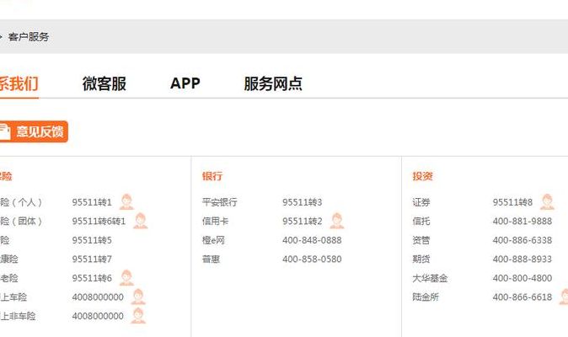Click the 投资 section heading
The image size is (568, 337).
coord(423,176)
